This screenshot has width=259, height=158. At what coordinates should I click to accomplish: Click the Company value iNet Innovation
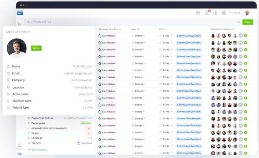pyautogui.click(x=82, y=80)
